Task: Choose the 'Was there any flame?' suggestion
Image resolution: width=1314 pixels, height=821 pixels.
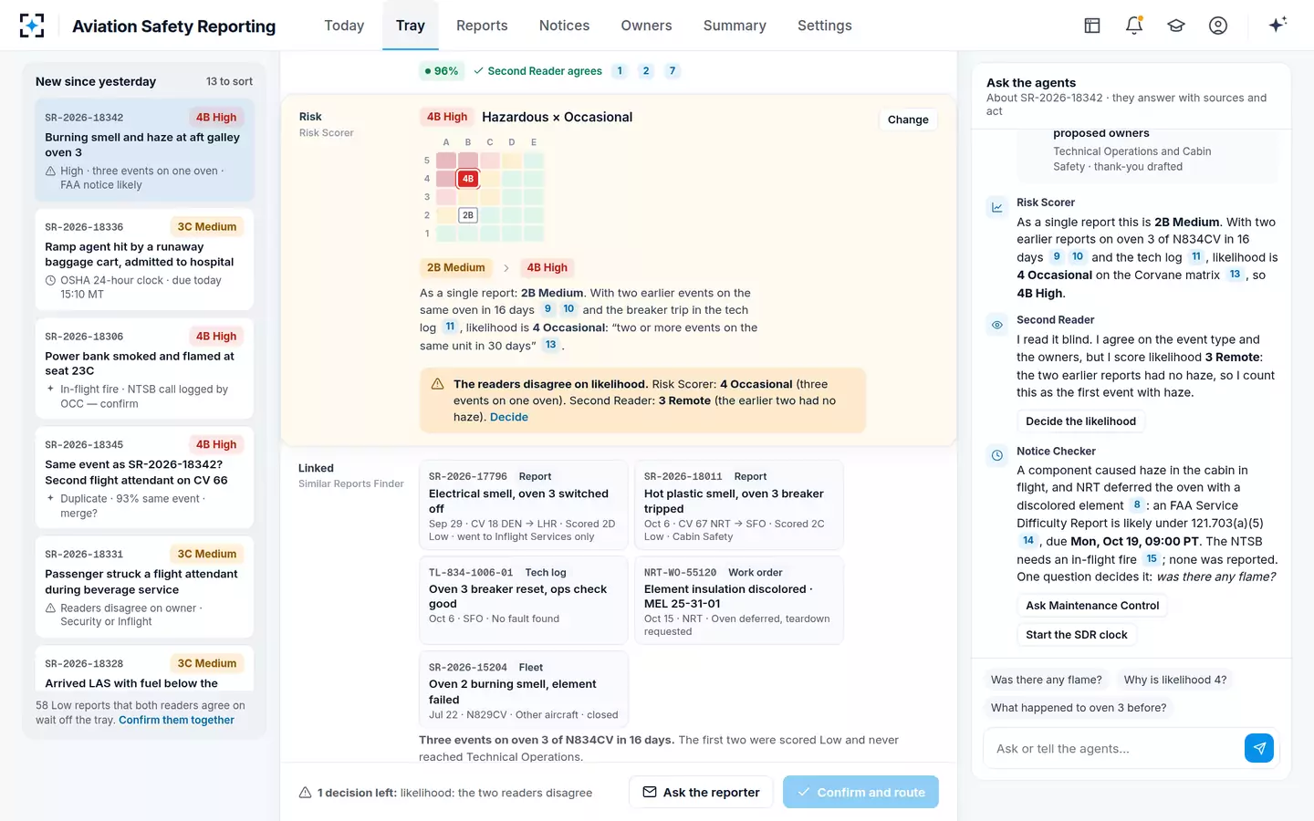Action: 1047,680
